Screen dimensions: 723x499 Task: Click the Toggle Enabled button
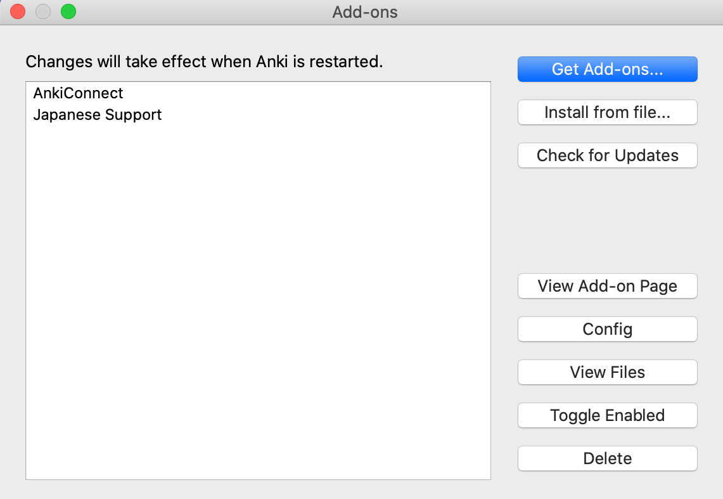[x=607, y=415]
